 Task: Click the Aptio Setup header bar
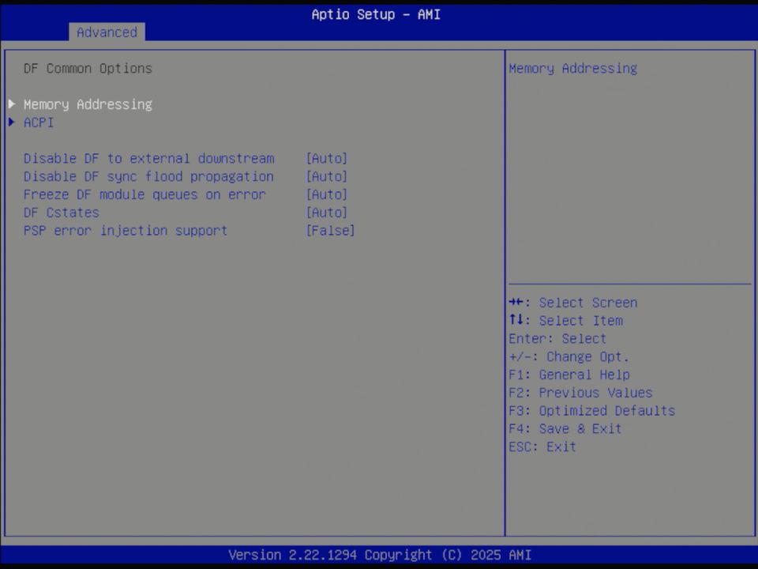pyautogui.click(x=376, y=14)
